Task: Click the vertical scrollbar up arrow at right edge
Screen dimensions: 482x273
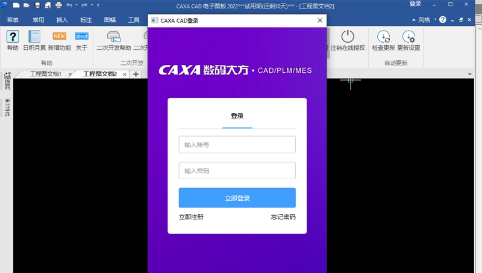Action: click(479, 28)
